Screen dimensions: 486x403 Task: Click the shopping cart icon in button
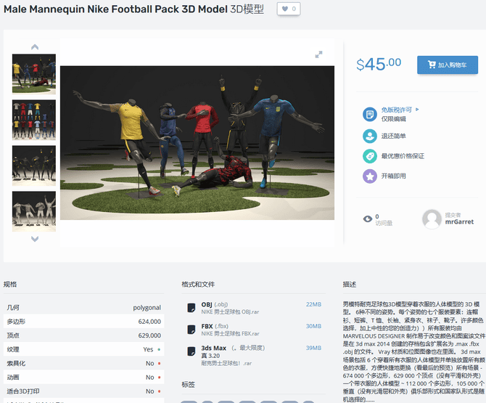432,65
